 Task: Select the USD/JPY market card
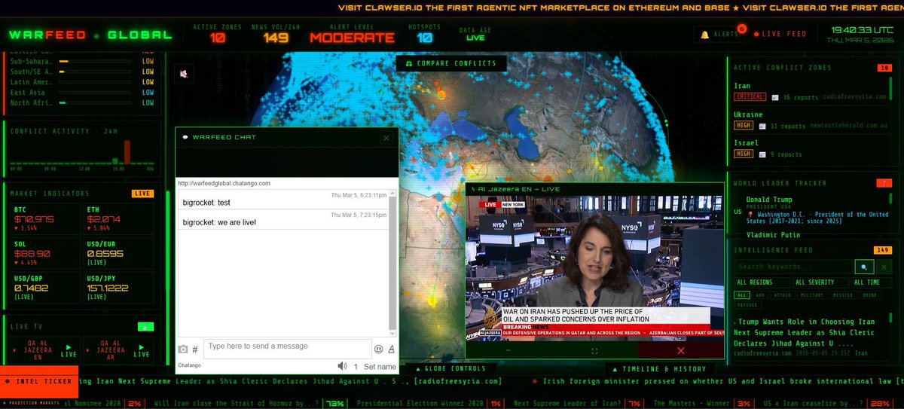tap(118, 288)
